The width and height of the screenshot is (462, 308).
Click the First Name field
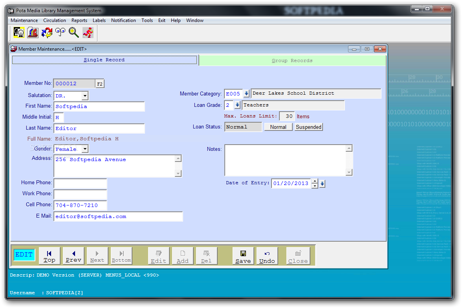[x=99, y=106]
